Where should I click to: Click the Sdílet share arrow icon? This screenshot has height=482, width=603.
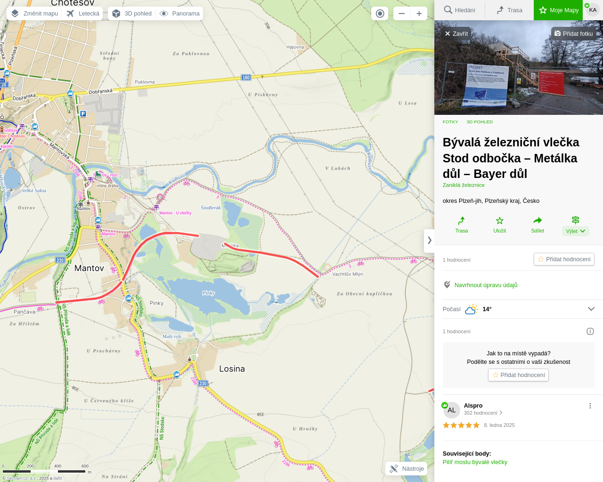click(537, 221)
